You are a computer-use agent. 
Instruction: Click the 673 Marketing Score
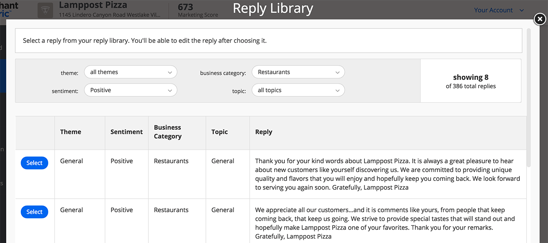click(x=198, y=10)
